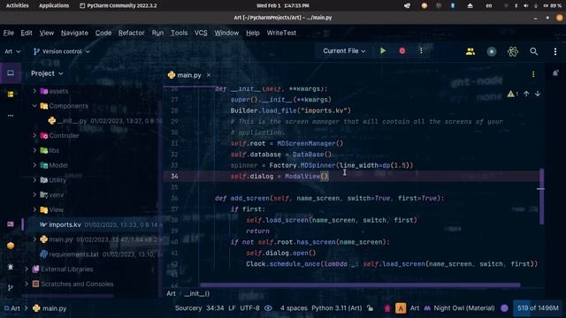The image size is (566, 318).
Task: Toggle reader mode eye icon in status bar
Action: pos(268,308)
